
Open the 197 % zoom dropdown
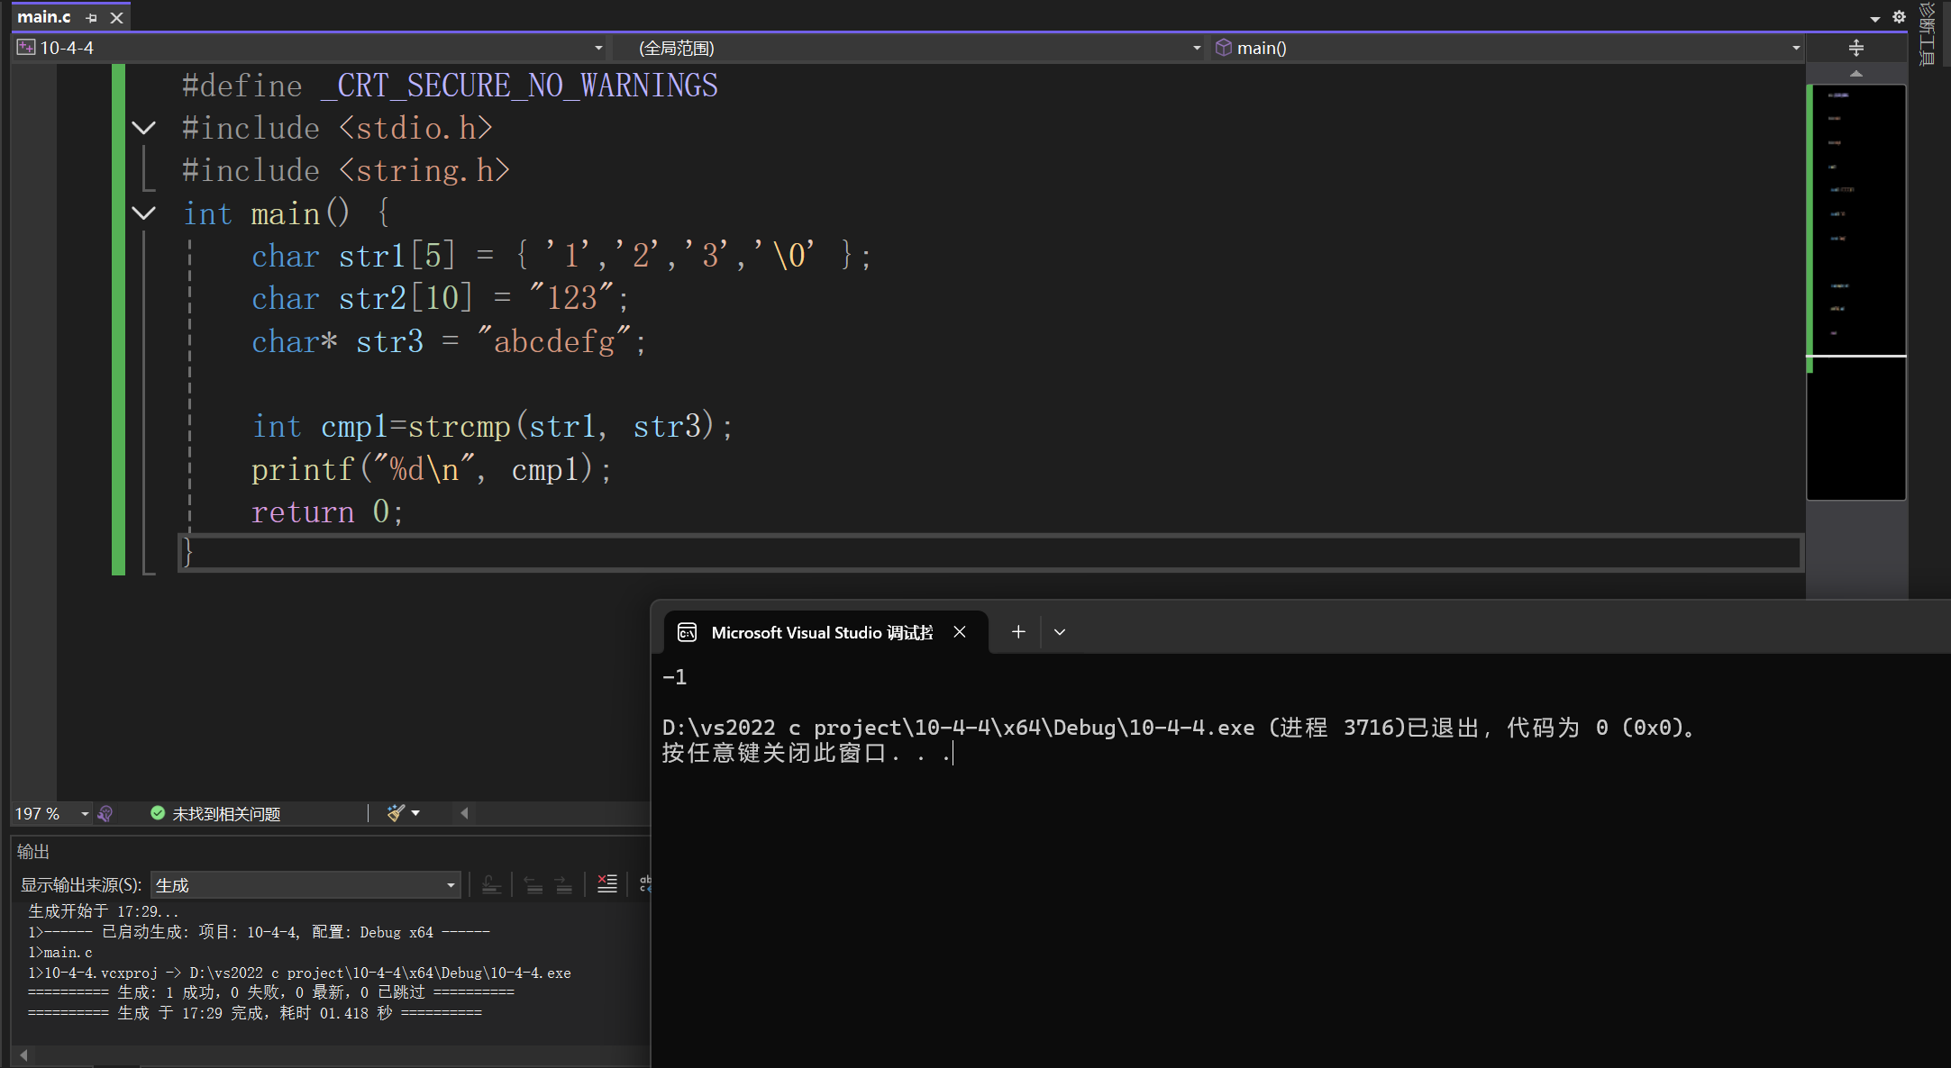point(85,813)
